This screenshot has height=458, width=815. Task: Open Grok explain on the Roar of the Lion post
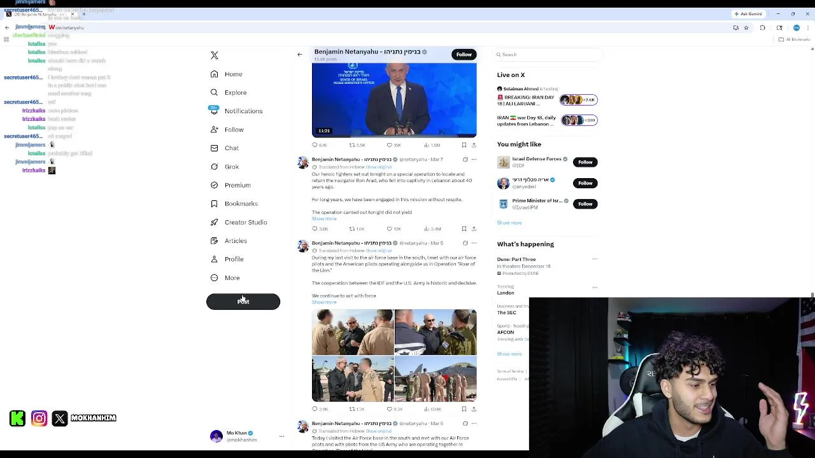tap(465, 243)
